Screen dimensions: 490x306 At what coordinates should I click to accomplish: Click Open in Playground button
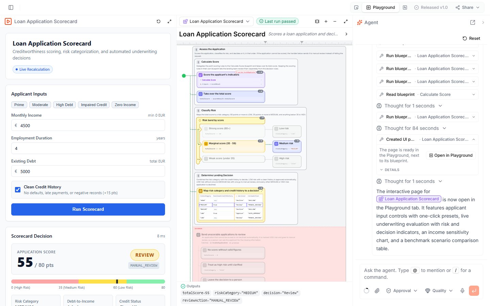(451, 155)
